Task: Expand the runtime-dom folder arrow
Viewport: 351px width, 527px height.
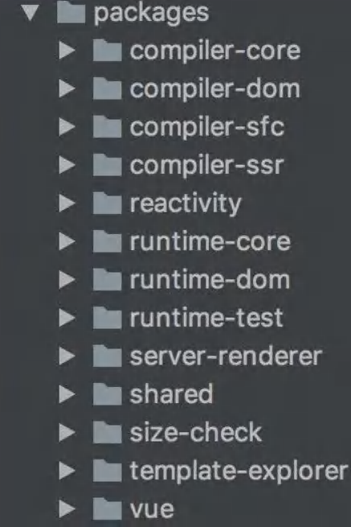Action: click(67, 280)
